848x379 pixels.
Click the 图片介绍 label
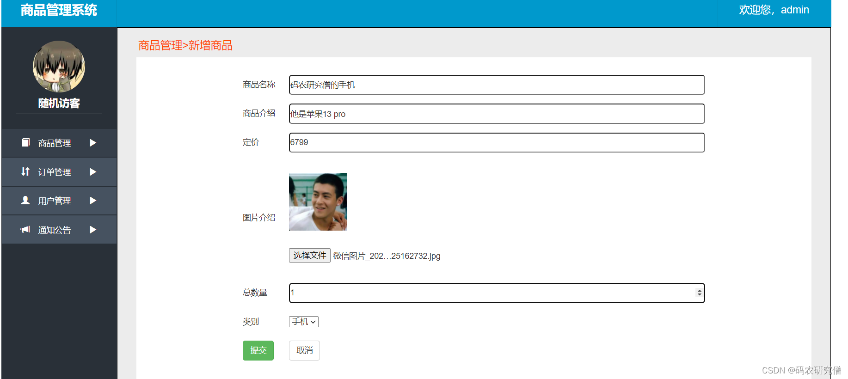click(259, 218)
